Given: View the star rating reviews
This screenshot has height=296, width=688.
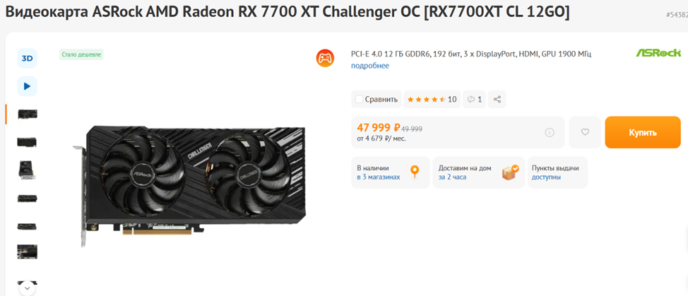Looking at the screenshot, I should click(x=432, y=100).
